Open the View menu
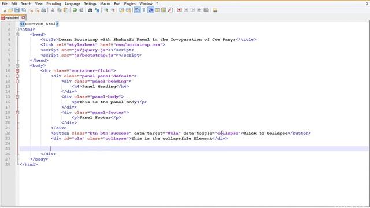This screenshot has width=370, height=208. tap(39, 4)
